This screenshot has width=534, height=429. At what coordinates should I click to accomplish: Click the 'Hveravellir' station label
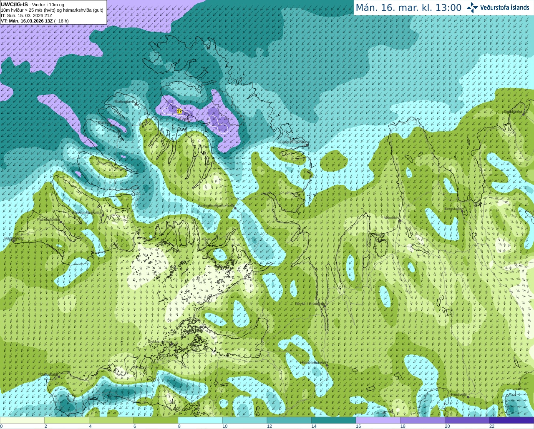(458, 394)
